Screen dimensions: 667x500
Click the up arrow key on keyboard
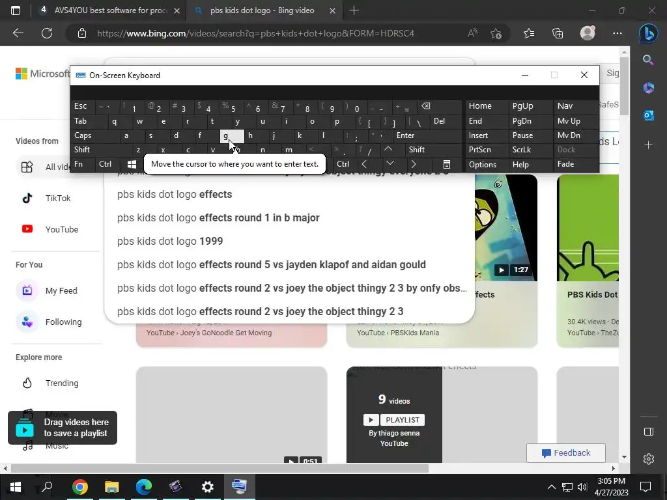click(388, 150)
